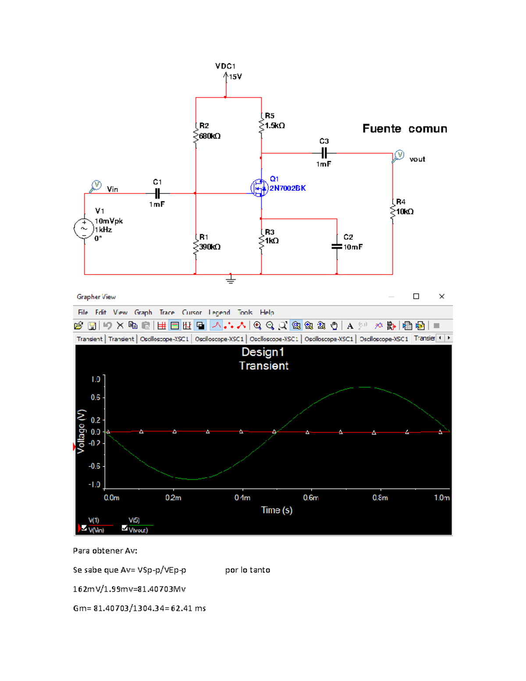This screenshot has width=526, height=681.
Task: Click the vout voltage probe in schematic
Action: [398, 156]
